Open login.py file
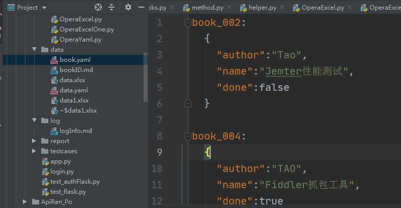This screenshot has width=401, height=208. click(62, 171)
